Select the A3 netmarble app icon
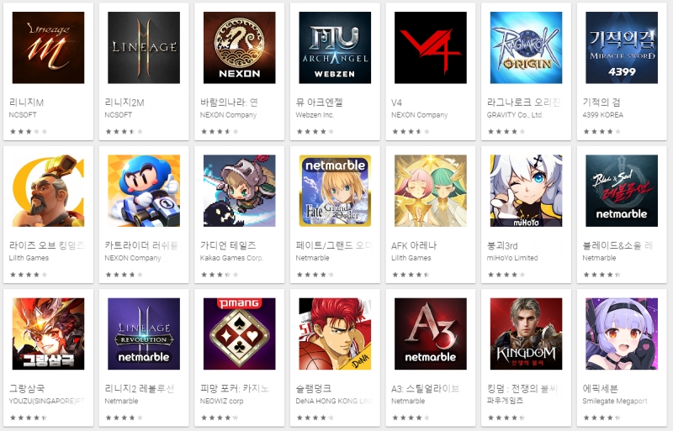The width and height of the screenshot is (673, 431). 431,334
